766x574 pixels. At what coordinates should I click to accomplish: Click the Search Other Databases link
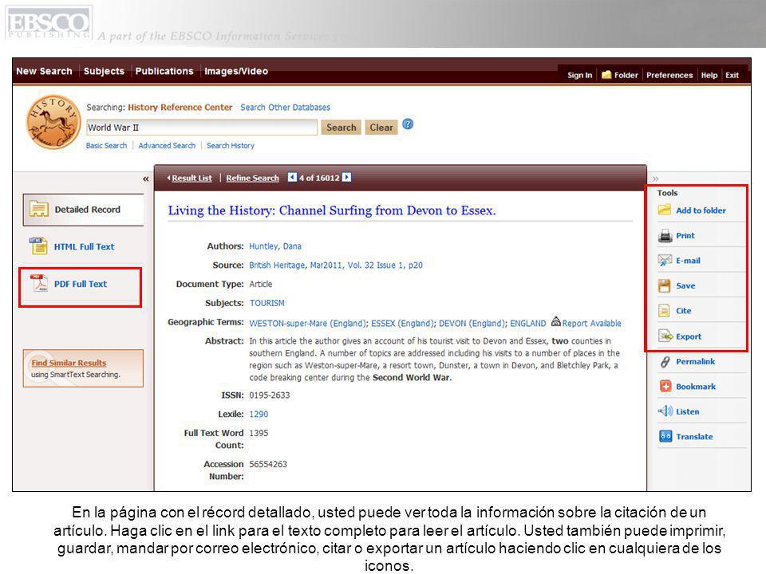tap(285, 108)
